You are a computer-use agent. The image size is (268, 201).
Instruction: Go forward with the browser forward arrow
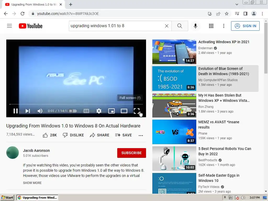point(14,14)
